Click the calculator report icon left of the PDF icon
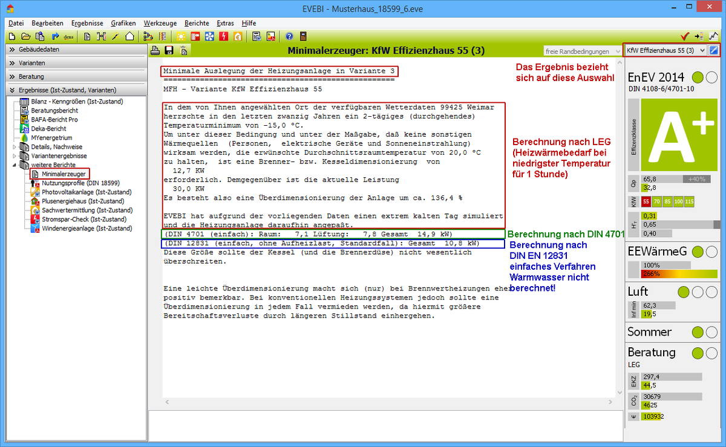Image resolution: width=726 pixels, height=447 pixels. point(257,36)
